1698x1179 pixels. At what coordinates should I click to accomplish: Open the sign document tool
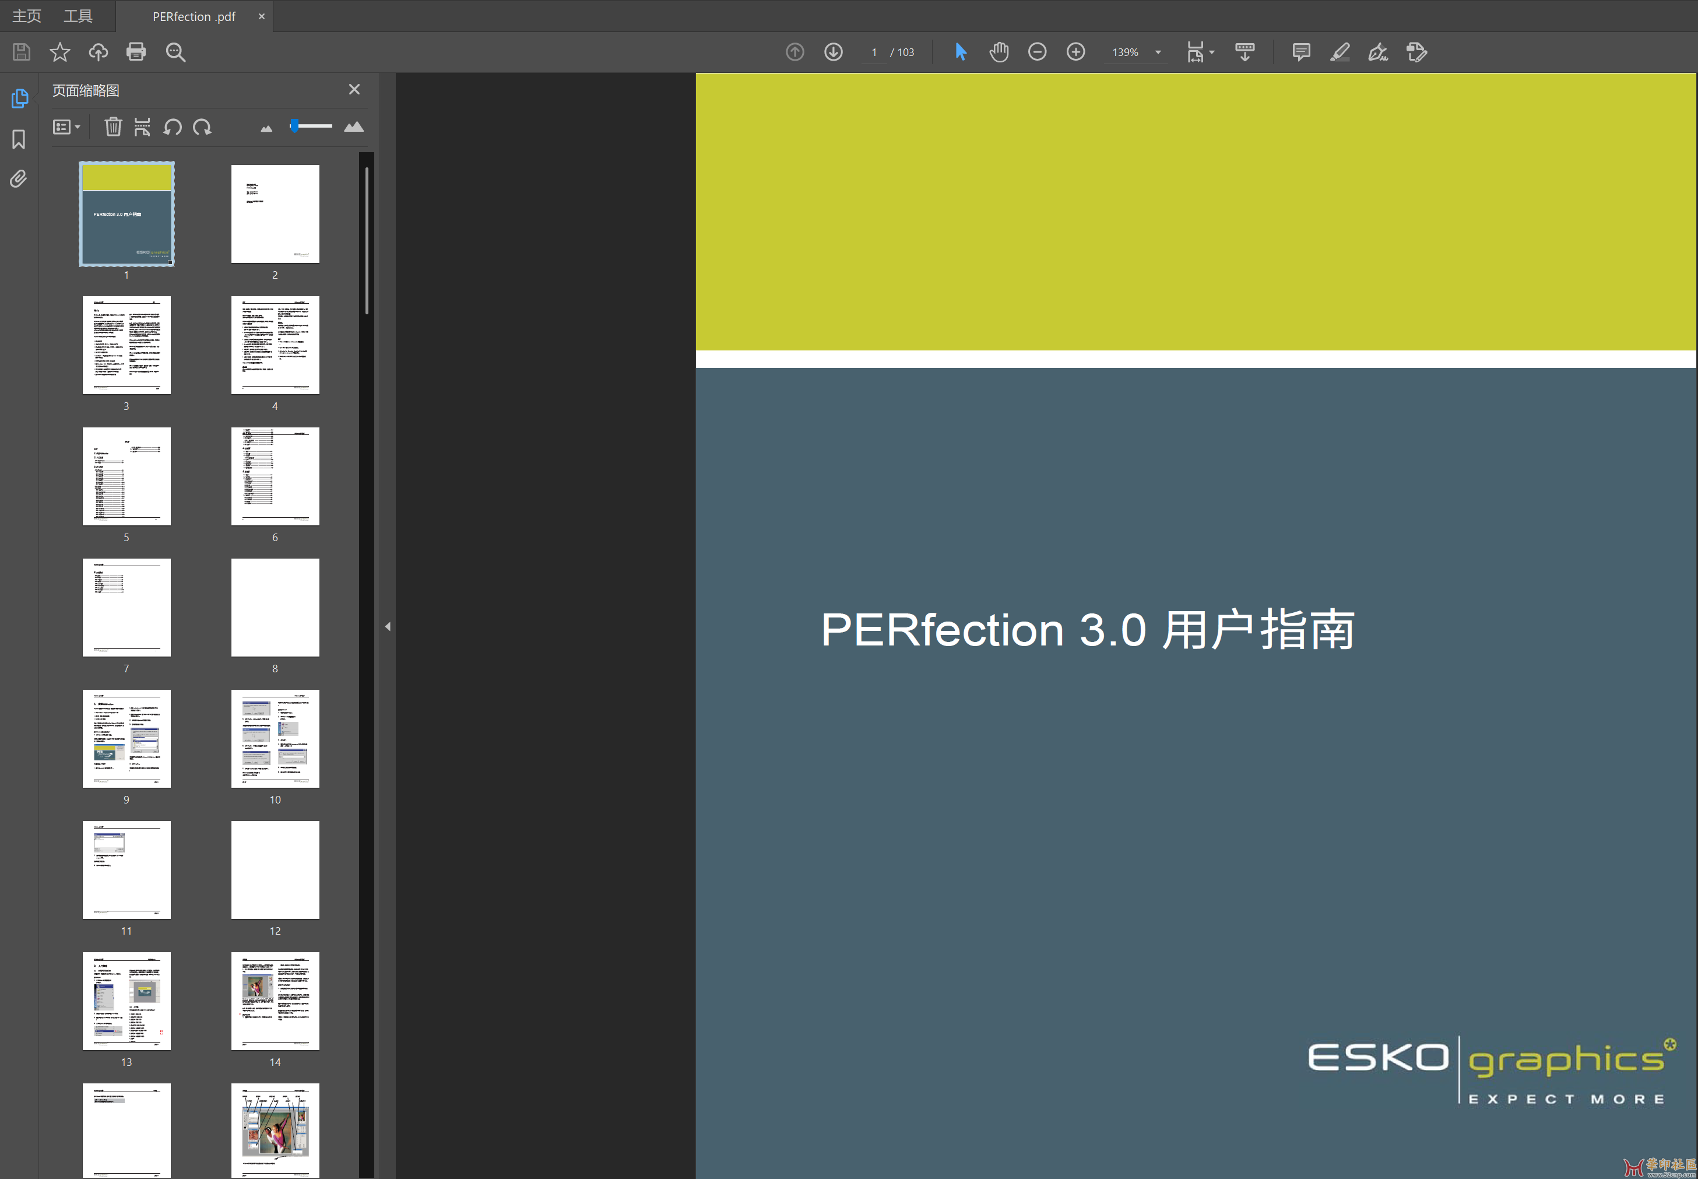1379,52
